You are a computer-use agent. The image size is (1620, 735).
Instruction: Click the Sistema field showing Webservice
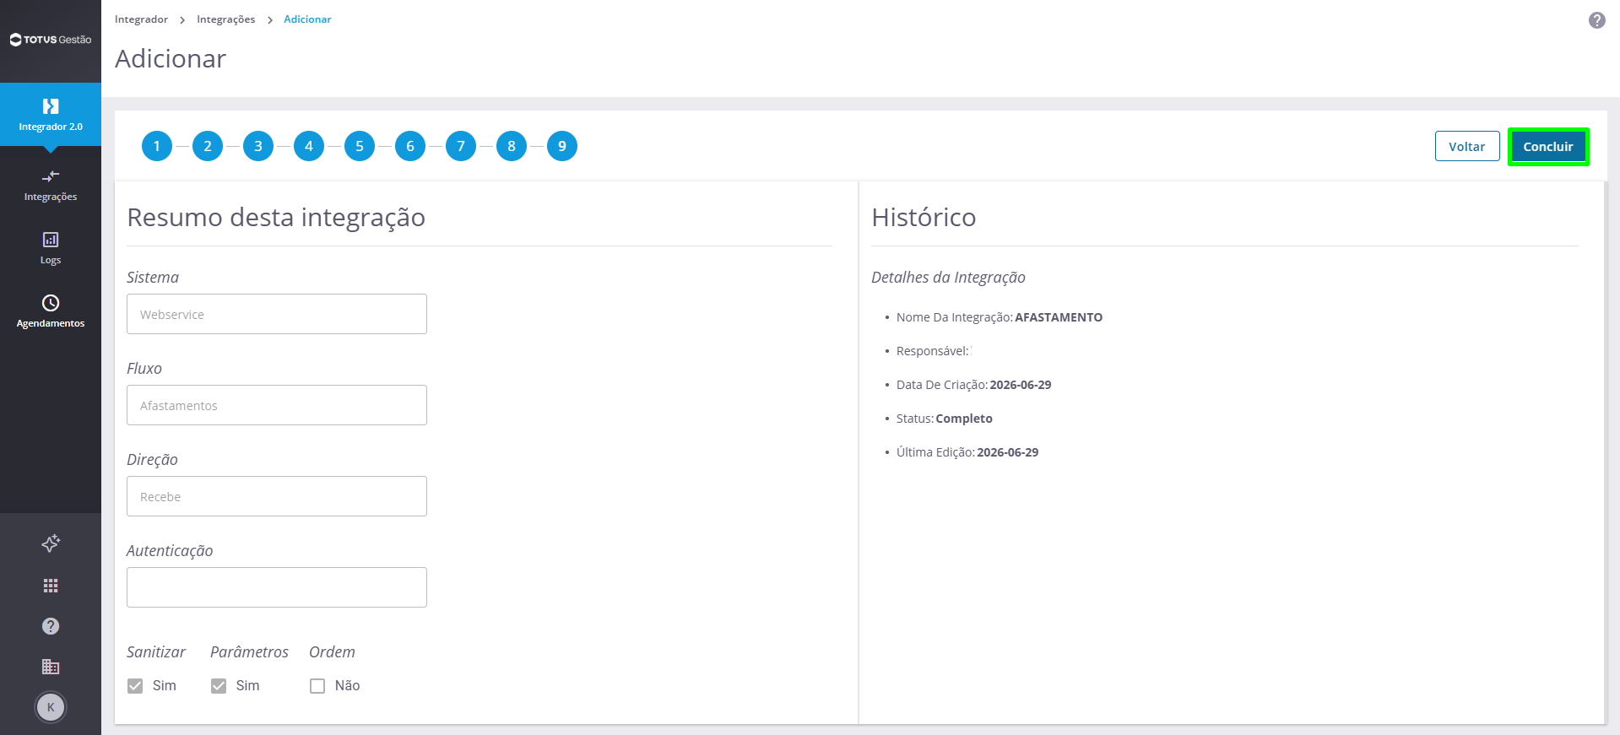pos(277,314)
